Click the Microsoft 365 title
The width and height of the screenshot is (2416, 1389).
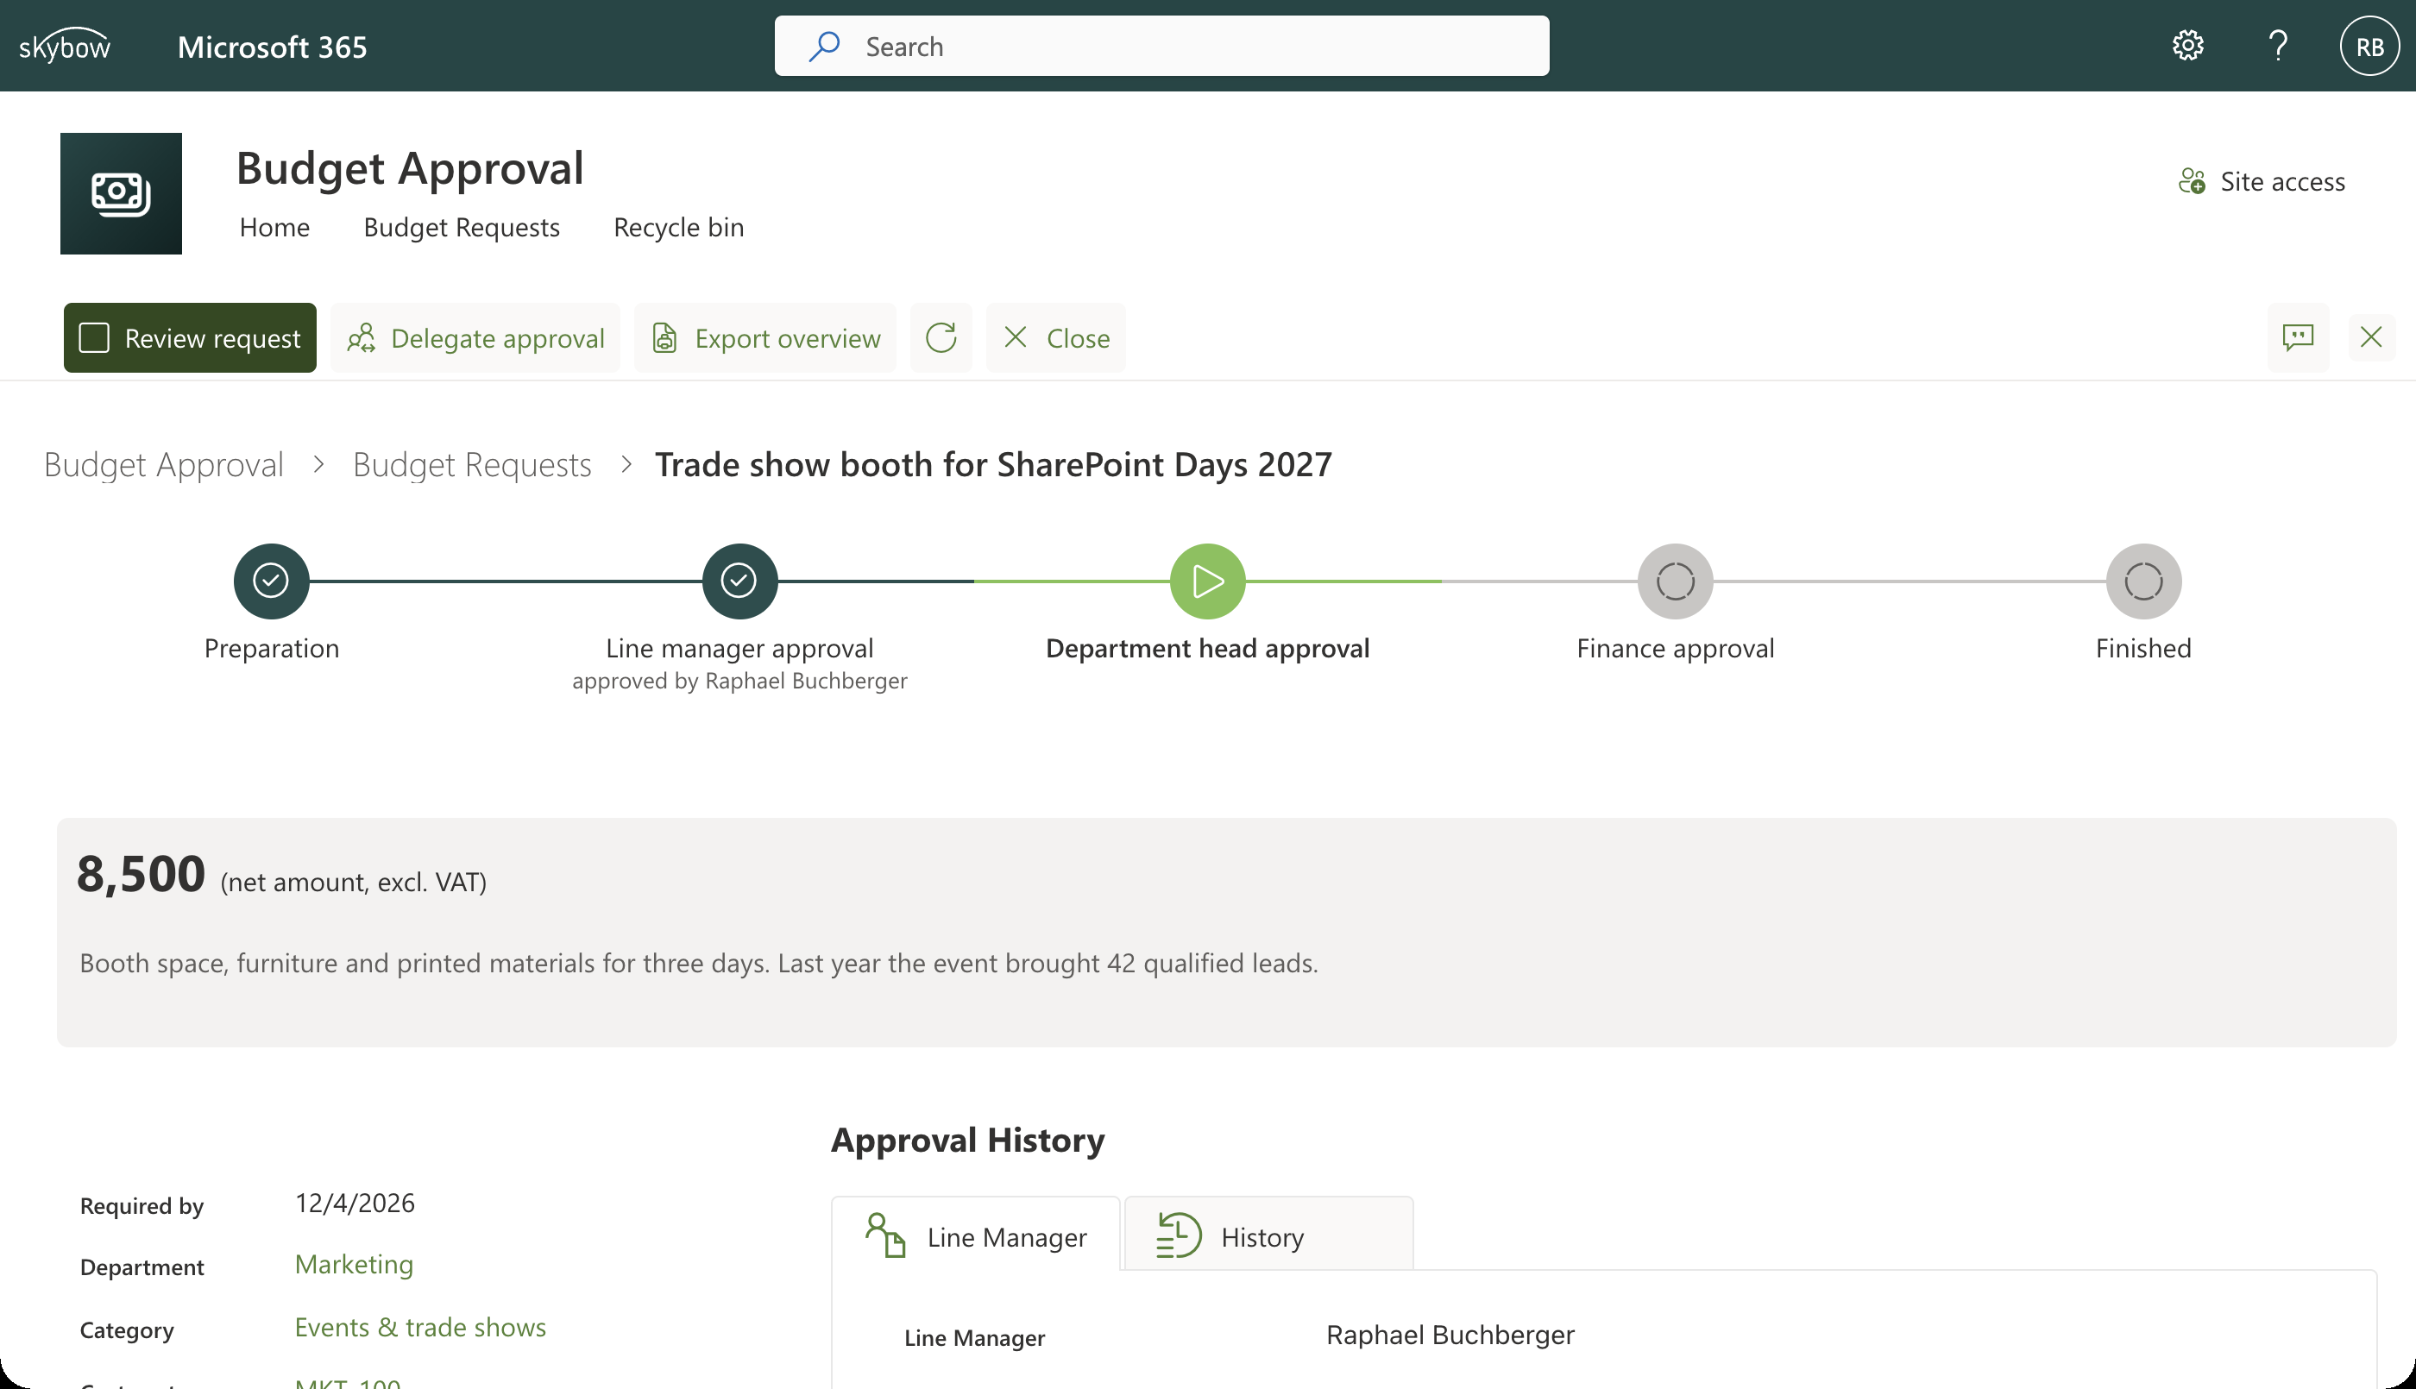pyautogui.click(x=272, y=47)
